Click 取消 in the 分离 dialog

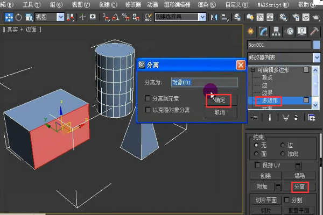pos(220,112)
